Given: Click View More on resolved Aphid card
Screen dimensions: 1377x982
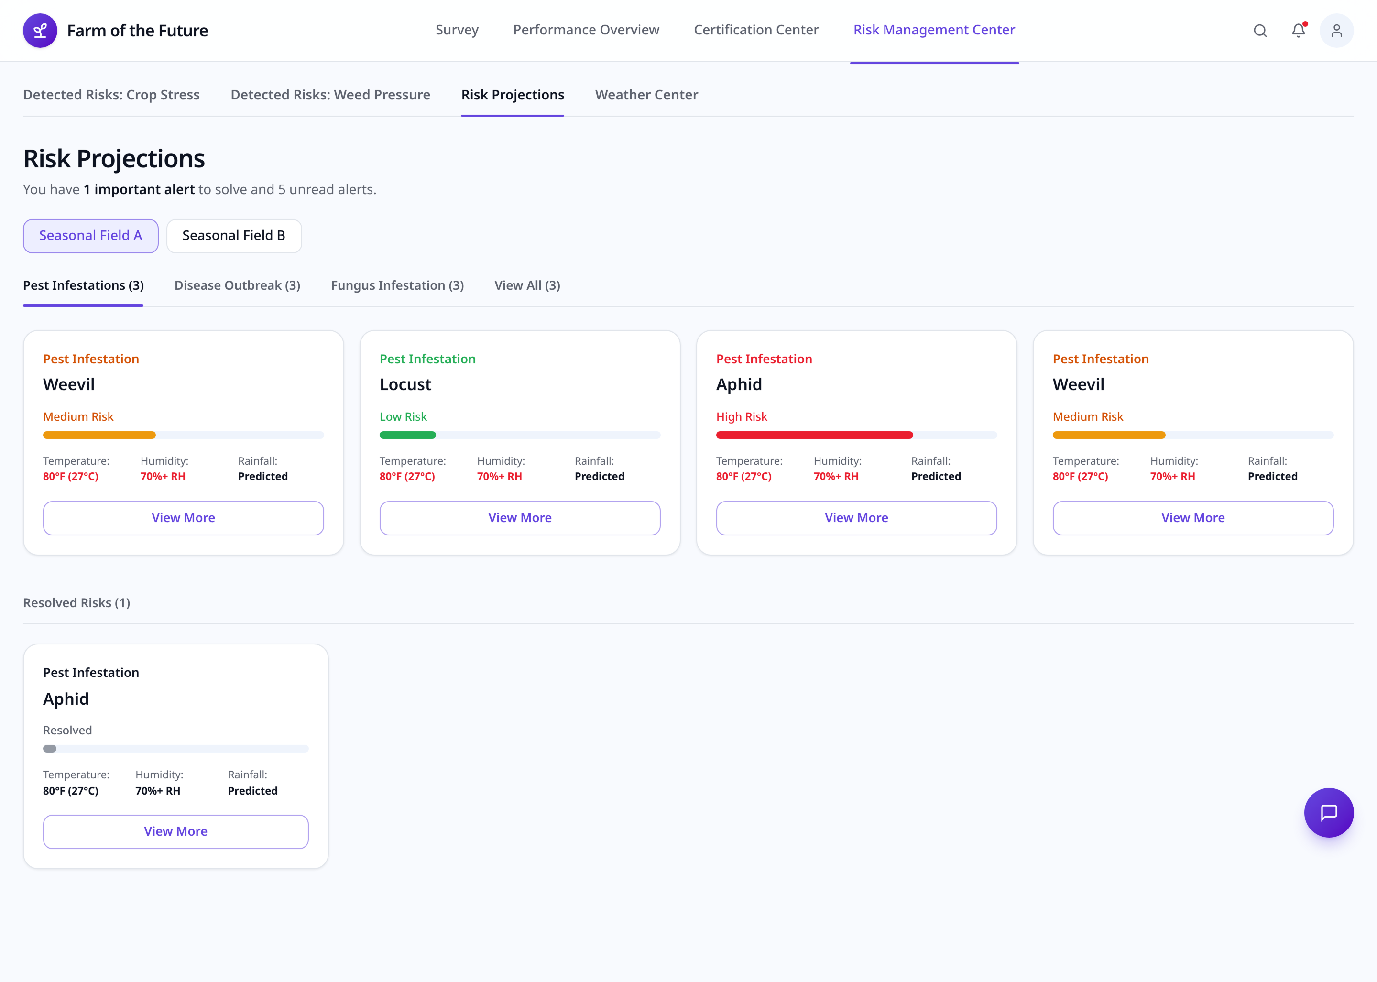Looking at the screenshot, I should pyautogui.click(x=176, y=832).
